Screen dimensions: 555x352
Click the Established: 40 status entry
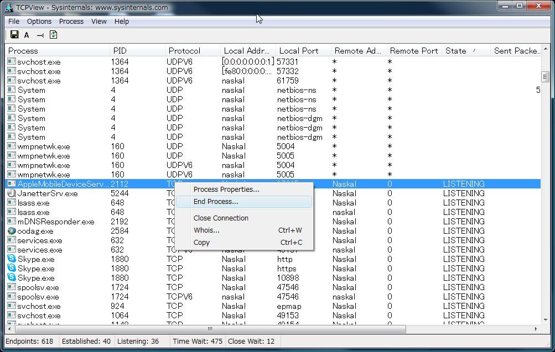coord(86,341)
